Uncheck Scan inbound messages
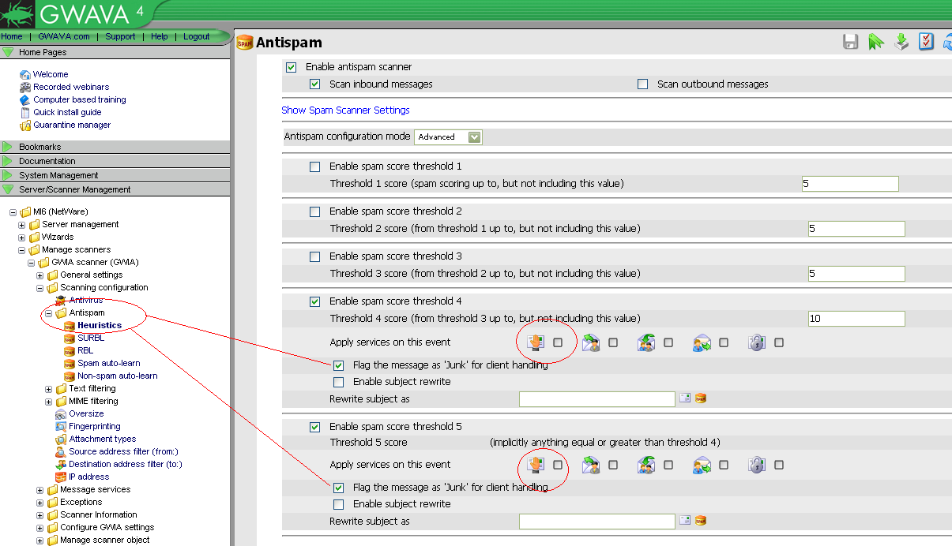The width and height of the screenshot is (952, 546). coord(314,84)
